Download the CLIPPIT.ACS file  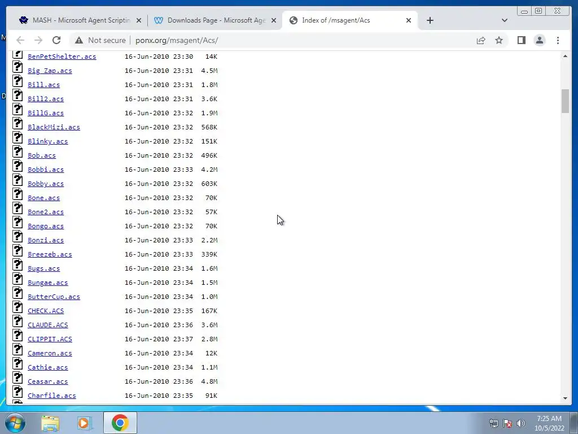coord(50,339)
